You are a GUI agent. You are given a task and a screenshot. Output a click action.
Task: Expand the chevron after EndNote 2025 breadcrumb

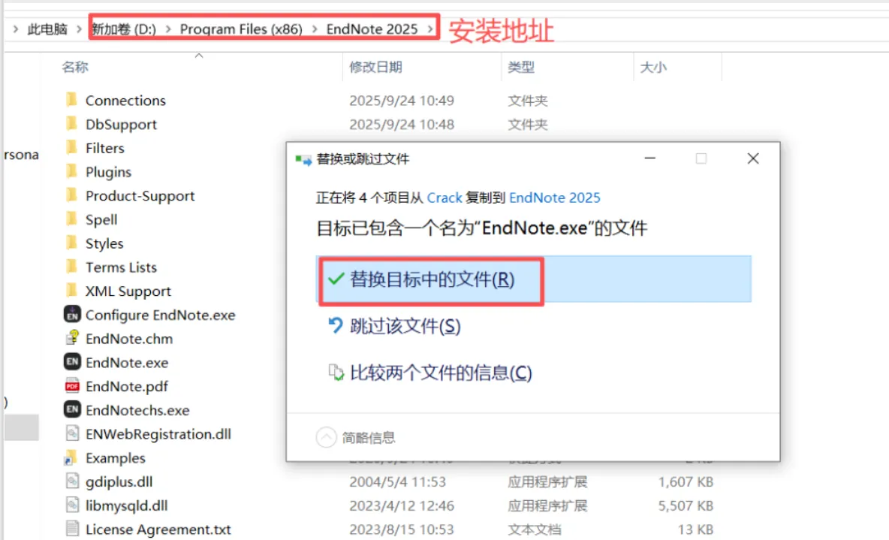pyautogui.click(x=430, y=29)
